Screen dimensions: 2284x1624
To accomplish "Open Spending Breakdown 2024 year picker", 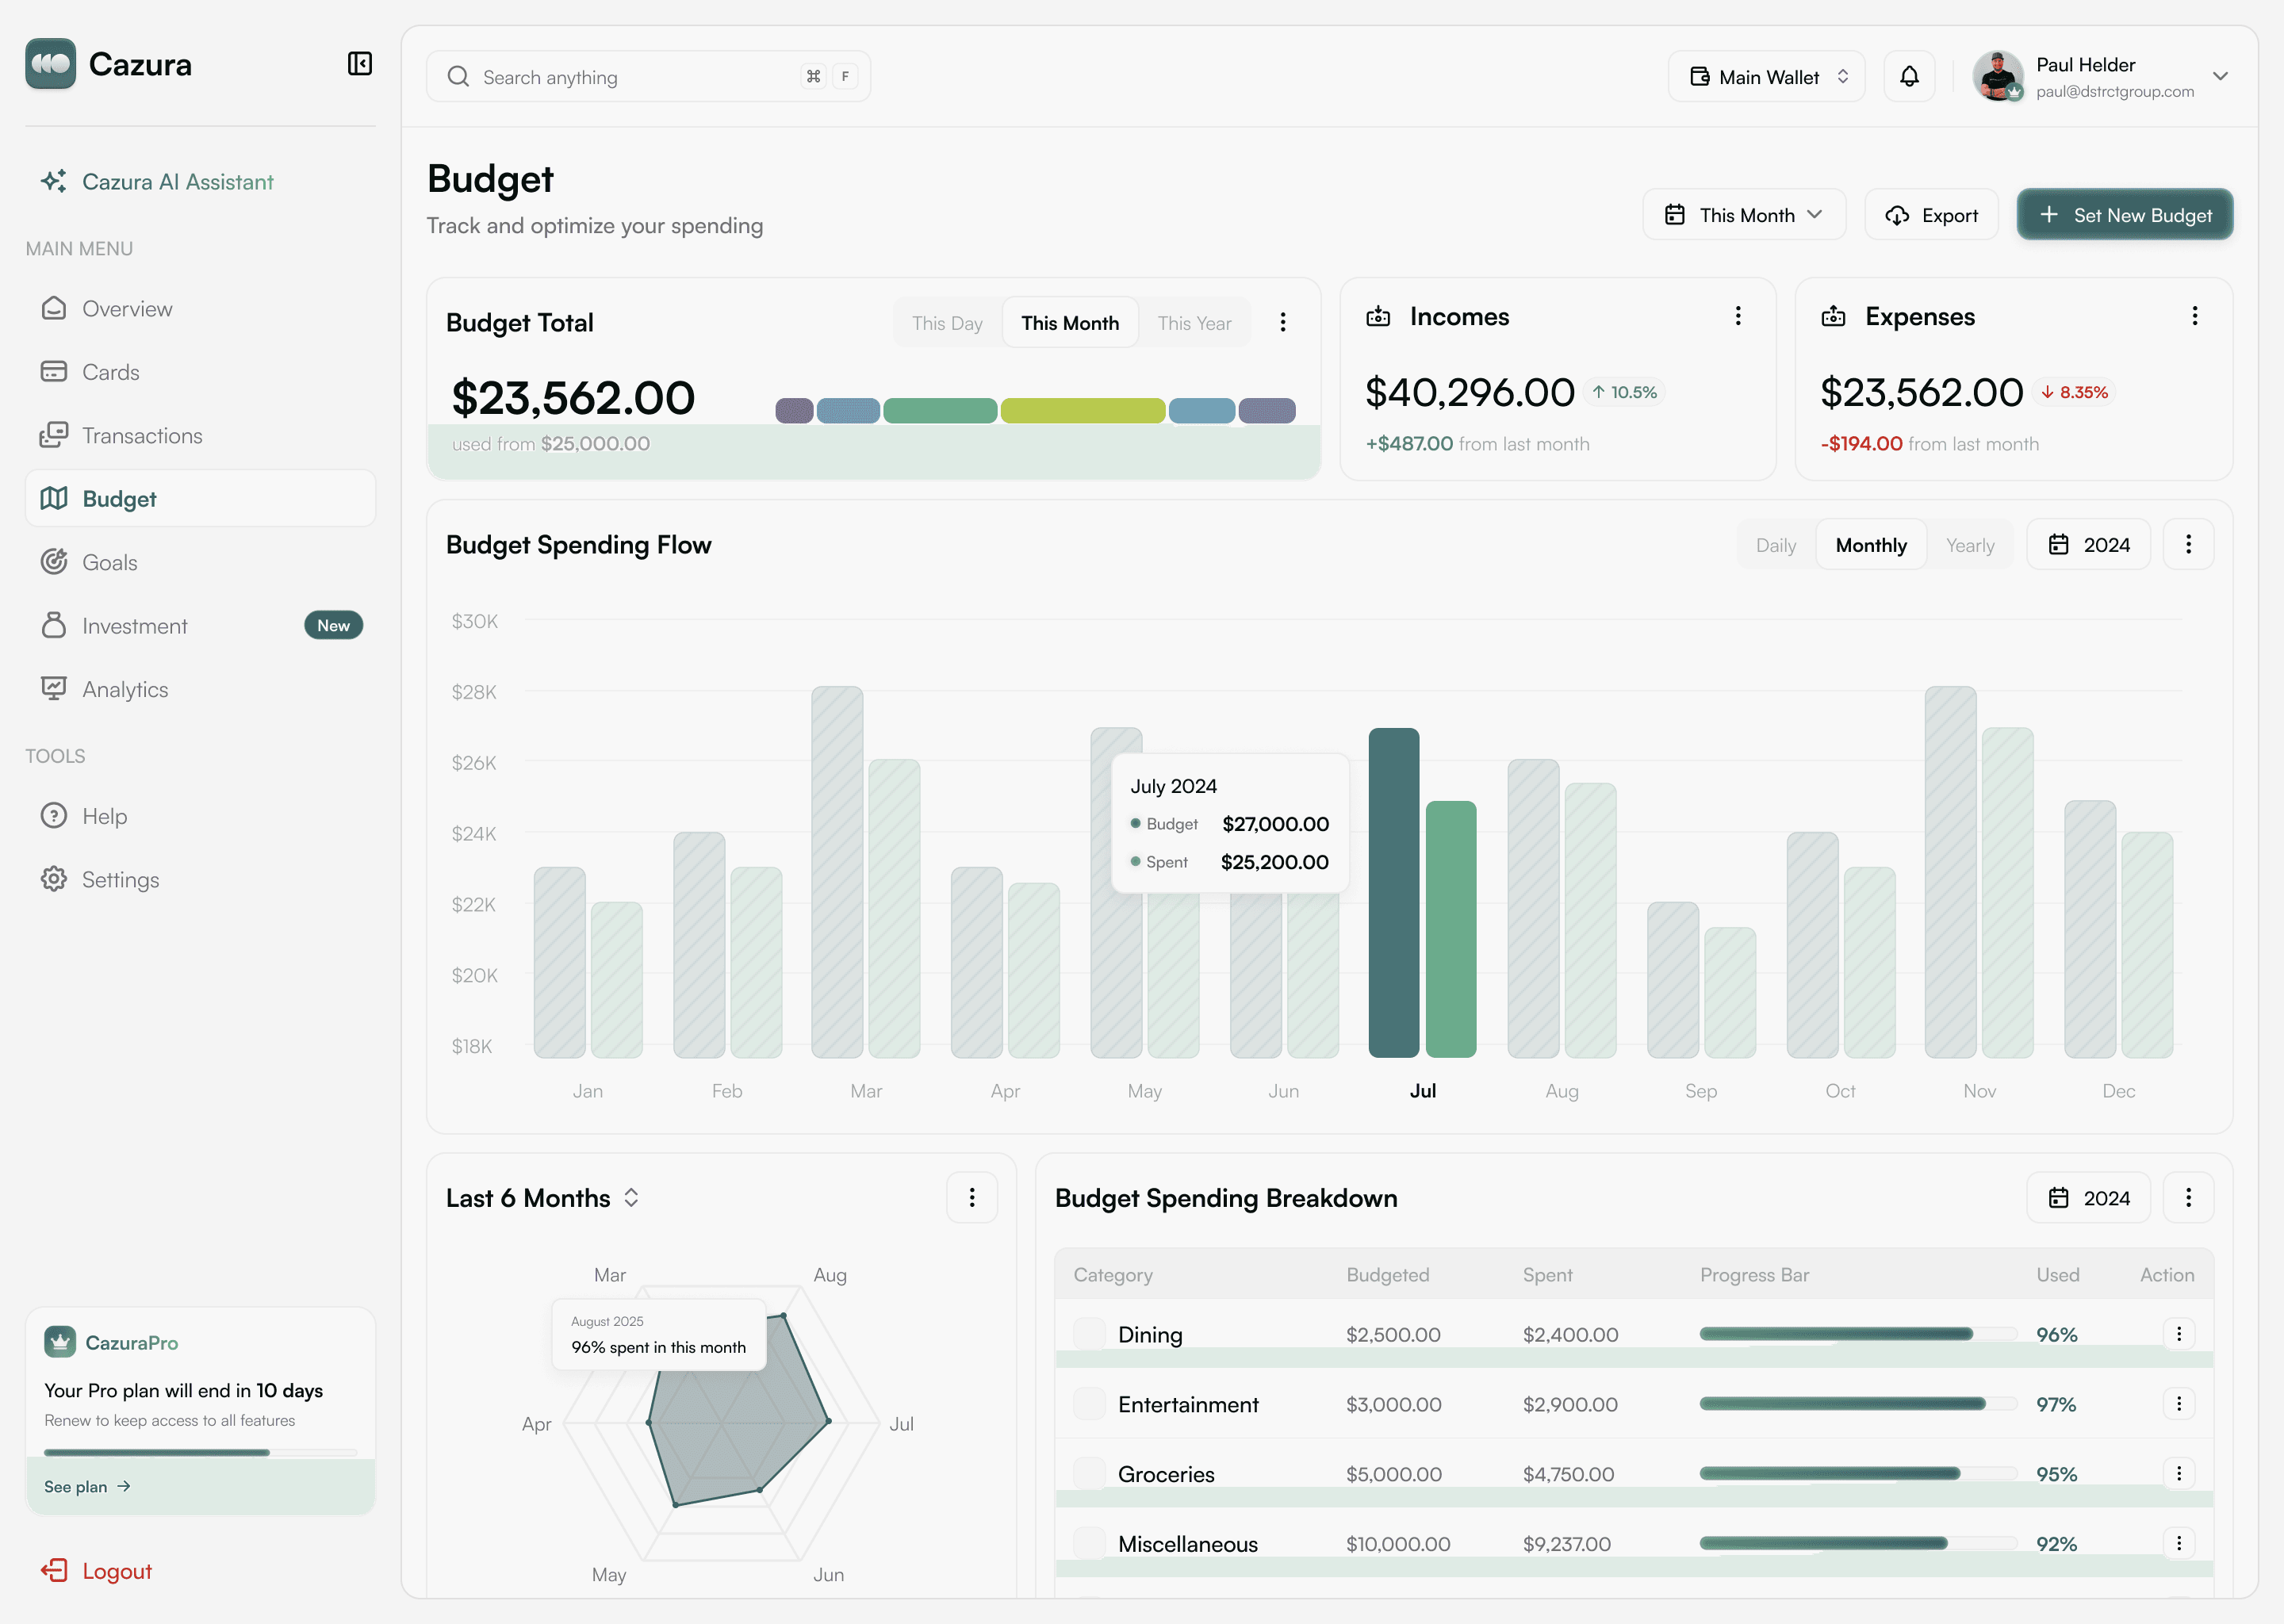I will [2088, 1197].
